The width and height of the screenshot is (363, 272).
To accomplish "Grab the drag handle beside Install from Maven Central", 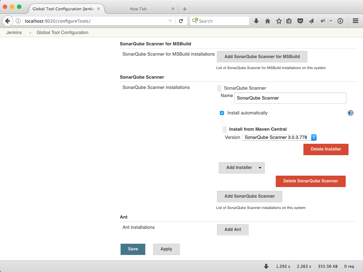I will (x=224, y=129).
